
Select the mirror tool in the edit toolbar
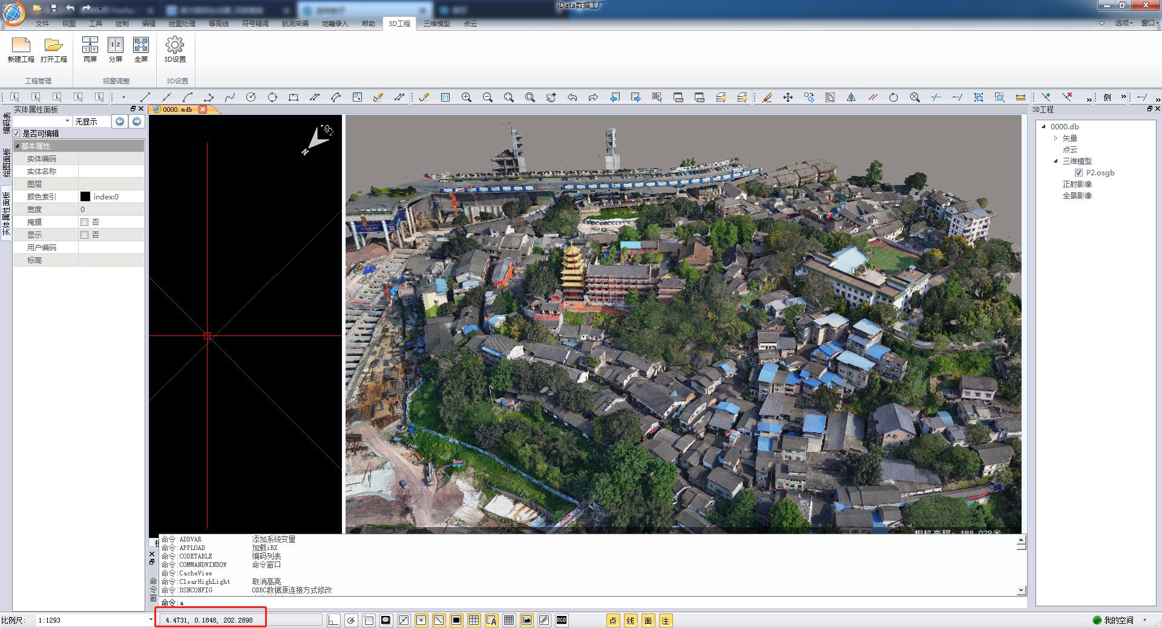click(x=851, y=97)
